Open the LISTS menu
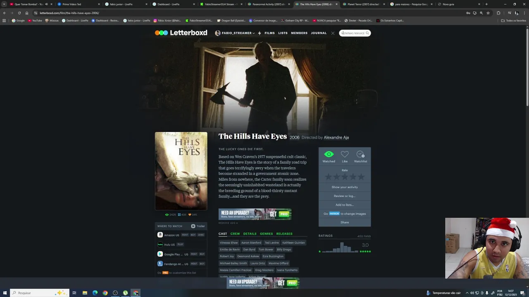Viewport: 529px width, 297px height. [283, 33]
